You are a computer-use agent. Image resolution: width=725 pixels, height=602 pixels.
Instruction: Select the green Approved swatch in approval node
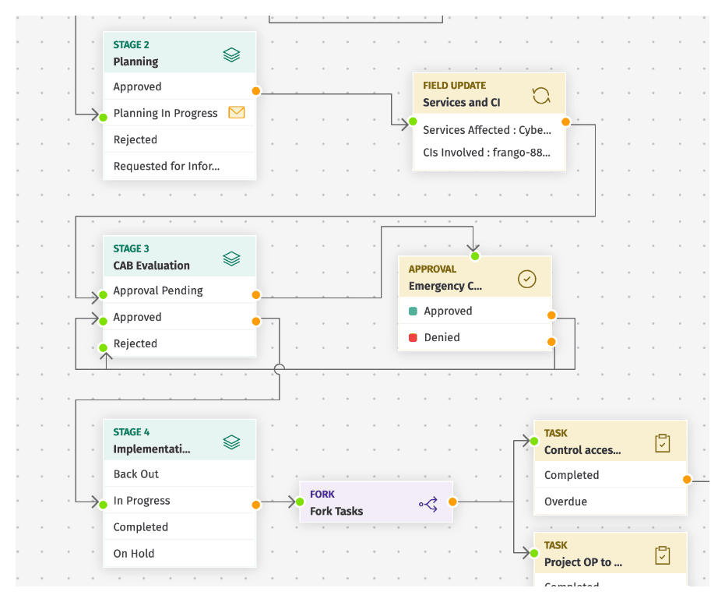(414, 311)
